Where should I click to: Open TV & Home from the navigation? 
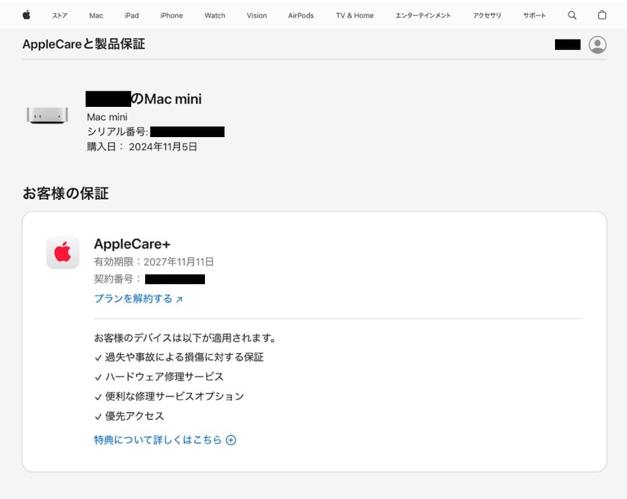click(354, 16)
